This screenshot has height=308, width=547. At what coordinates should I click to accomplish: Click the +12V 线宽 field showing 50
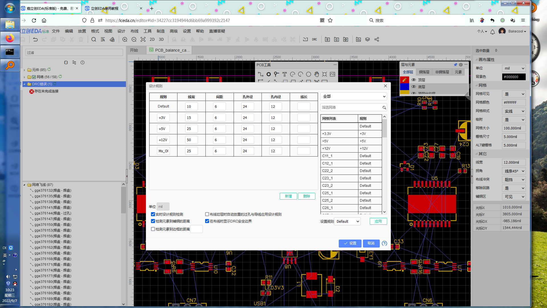(191, 140)
